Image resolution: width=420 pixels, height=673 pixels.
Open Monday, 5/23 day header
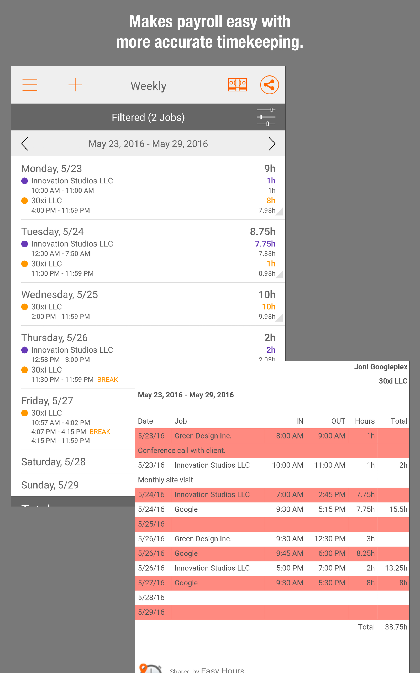pyautogui.click(x=52, y=169)
